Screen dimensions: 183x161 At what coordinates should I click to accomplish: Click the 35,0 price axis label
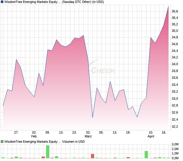175,31
